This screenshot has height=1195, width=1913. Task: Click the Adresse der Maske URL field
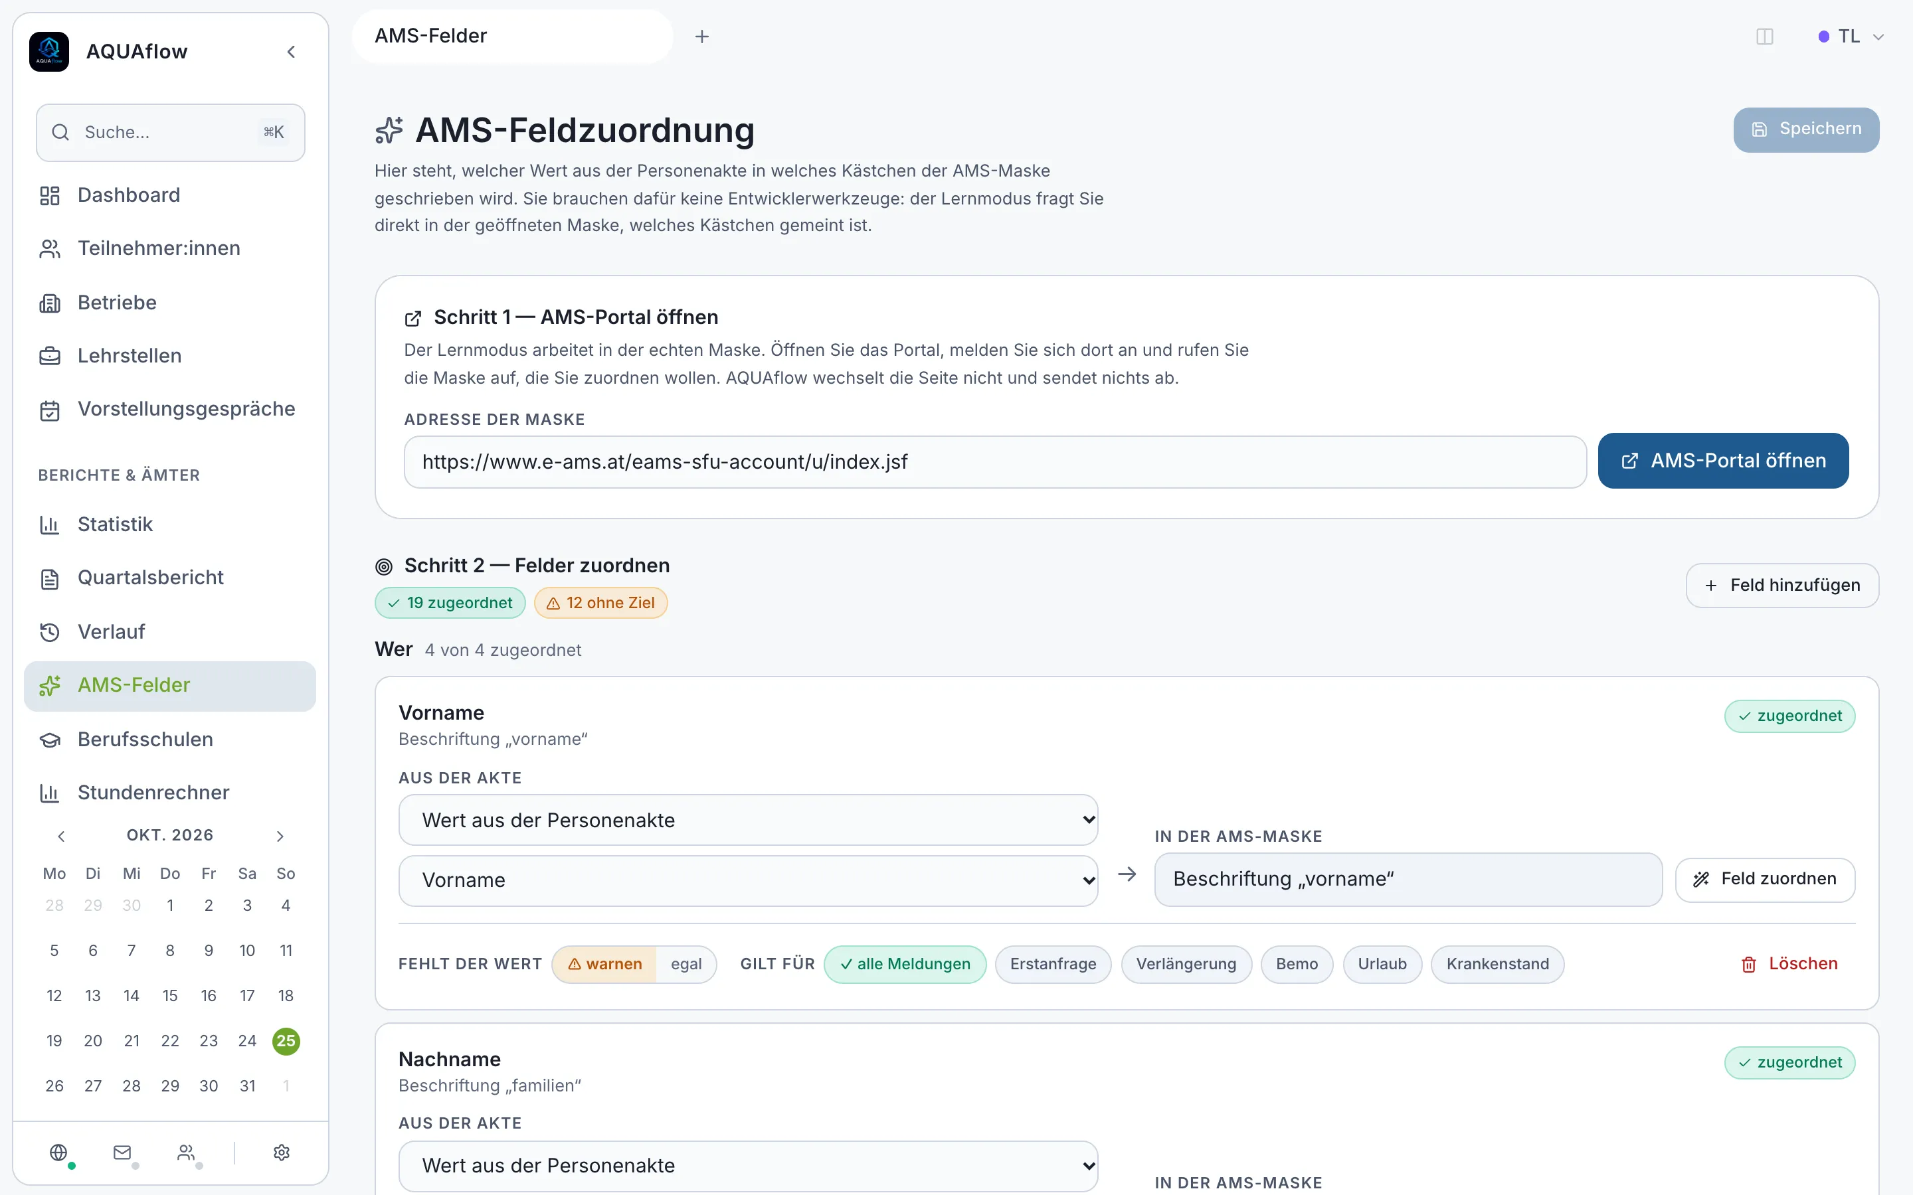pos(995,462)
